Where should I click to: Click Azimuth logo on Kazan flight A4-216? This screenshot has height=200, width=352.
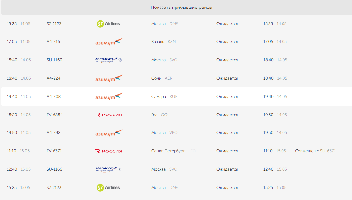tap(109, 42)
